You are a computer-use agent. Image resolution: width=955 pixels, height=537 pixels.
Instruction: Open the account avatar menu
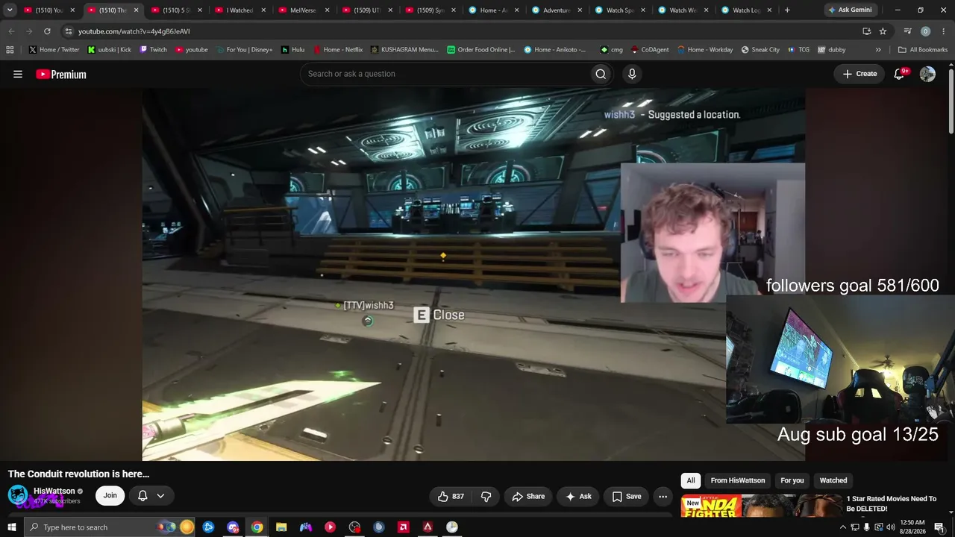(927, 74)
